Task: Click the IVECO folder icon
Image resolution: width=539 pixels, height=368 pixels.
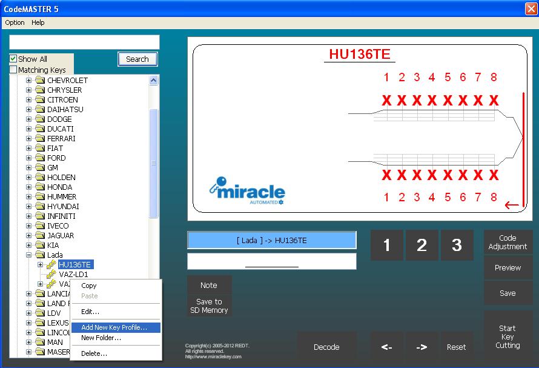Action: (40, 226)
